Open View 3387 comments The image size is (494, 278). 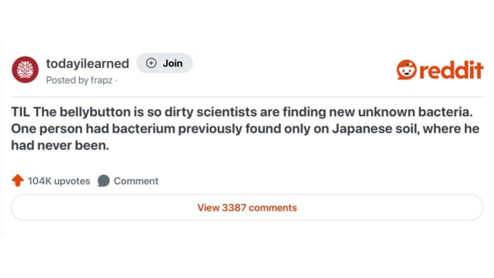[247, 208]
